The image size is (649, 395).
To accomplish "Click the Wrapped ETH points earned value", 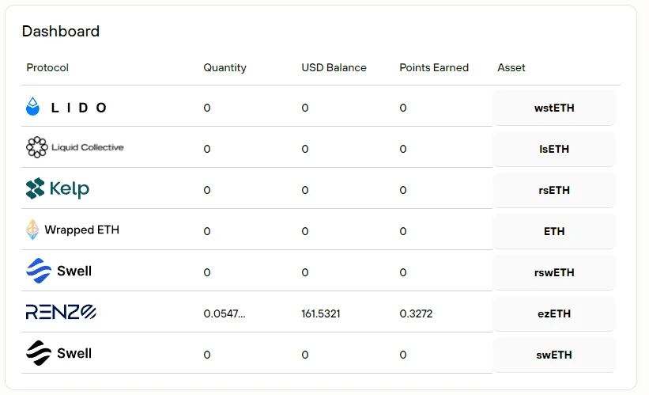I will [x=403, y=231].
